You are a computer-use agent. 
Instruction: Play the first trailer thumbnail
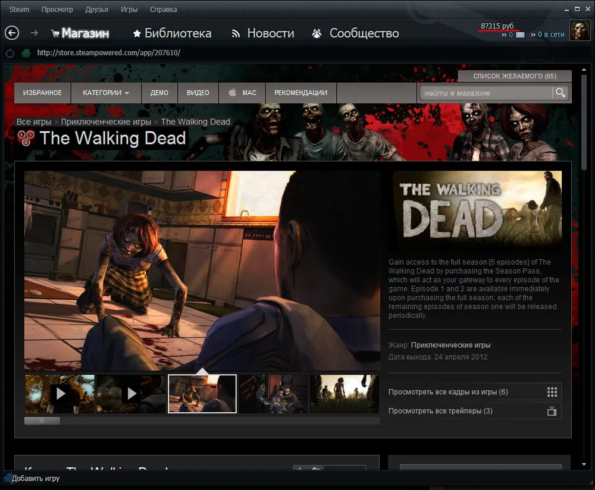[59, 394]
